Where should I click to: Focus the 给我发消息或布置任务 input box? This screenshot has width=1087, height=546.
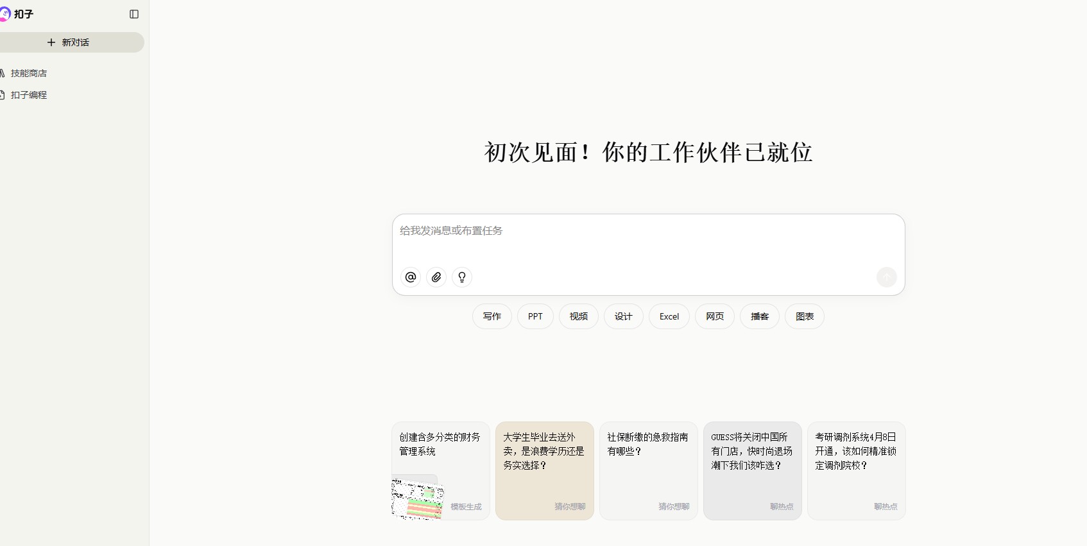(648, 241)
